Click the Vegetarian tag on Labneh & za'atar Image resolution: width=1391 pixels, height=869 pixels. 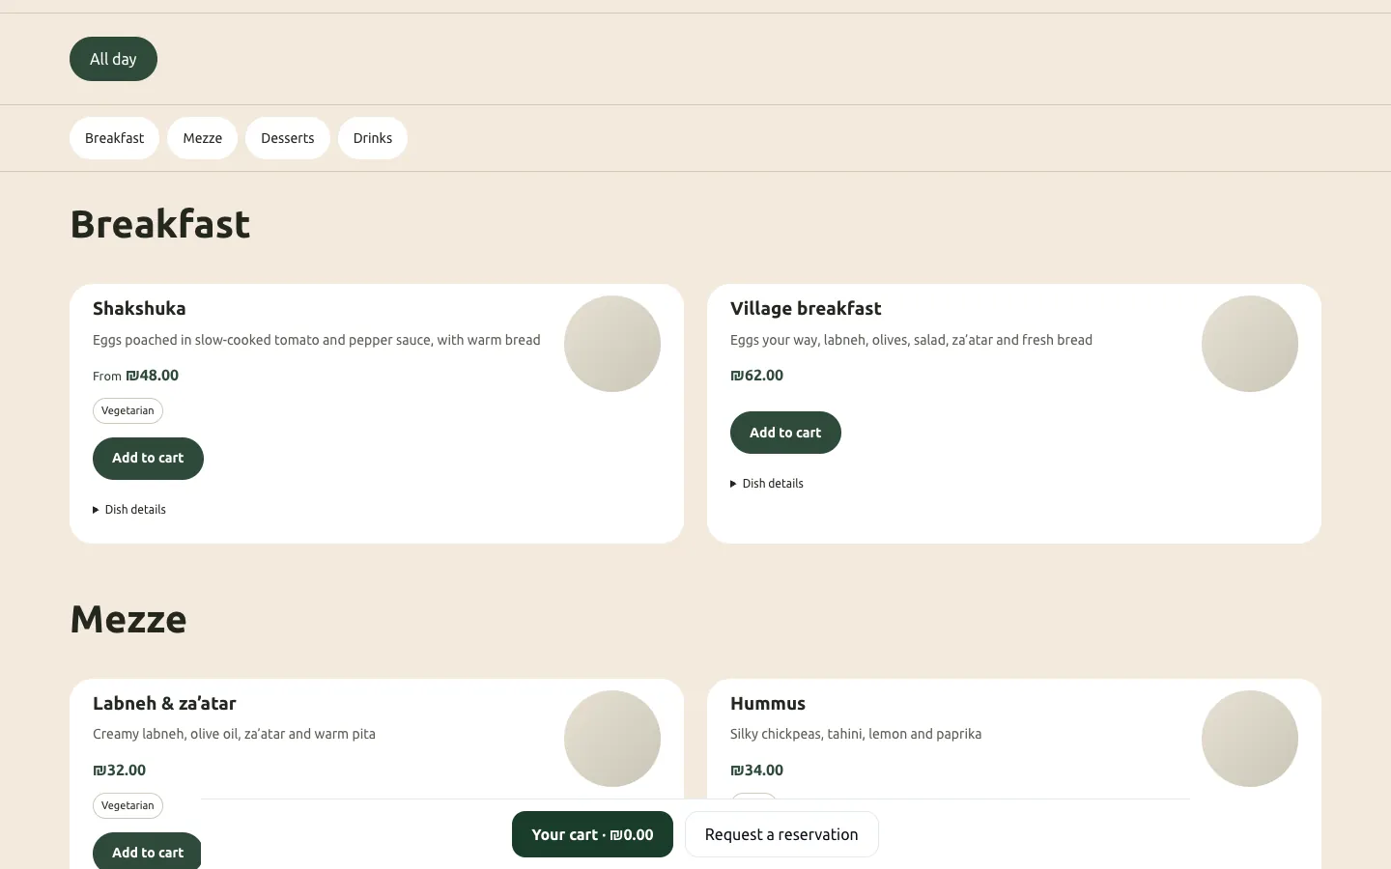pos(128,805)
